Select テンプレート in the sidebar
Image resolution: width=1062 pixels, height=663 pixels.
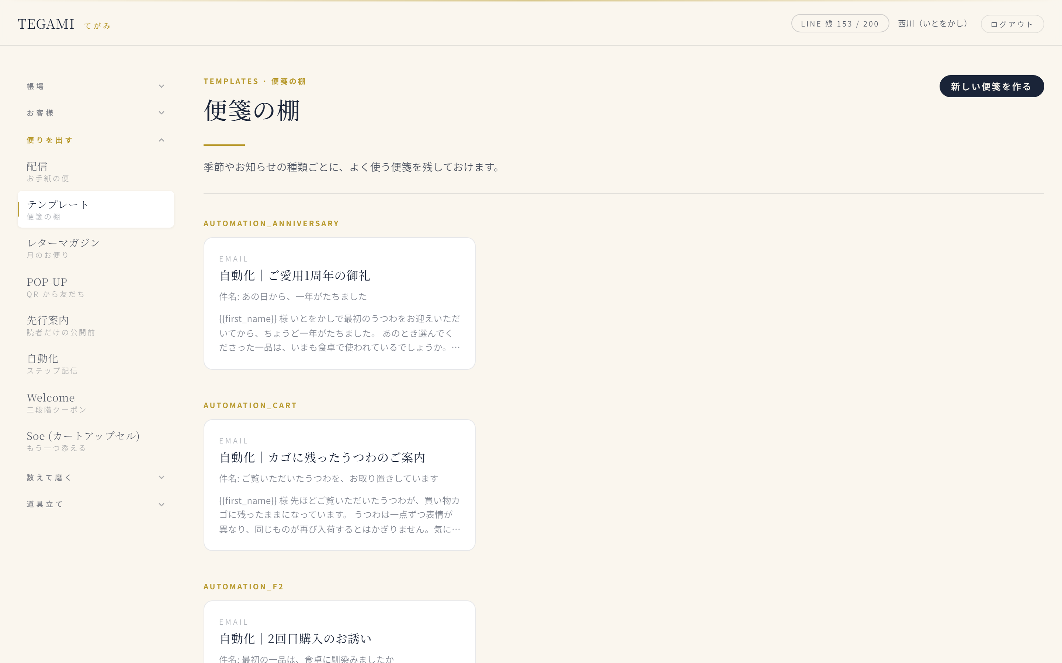click(x=96, y=210)
